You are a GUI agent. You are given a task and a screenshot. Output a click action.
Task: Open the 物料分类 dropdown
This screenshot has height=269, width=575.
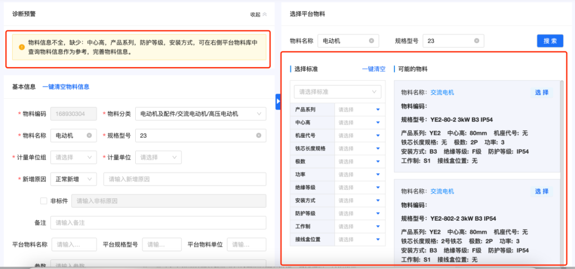(201, 114)
